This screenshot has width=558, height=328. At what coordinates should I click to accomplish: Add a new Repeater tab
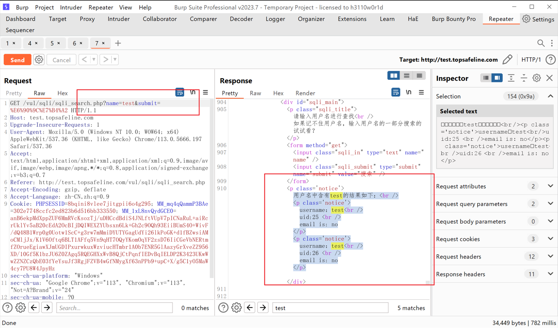click(118, 43)
